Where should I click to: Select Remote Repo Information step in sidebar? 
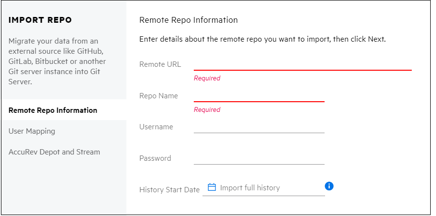[53, 110]
